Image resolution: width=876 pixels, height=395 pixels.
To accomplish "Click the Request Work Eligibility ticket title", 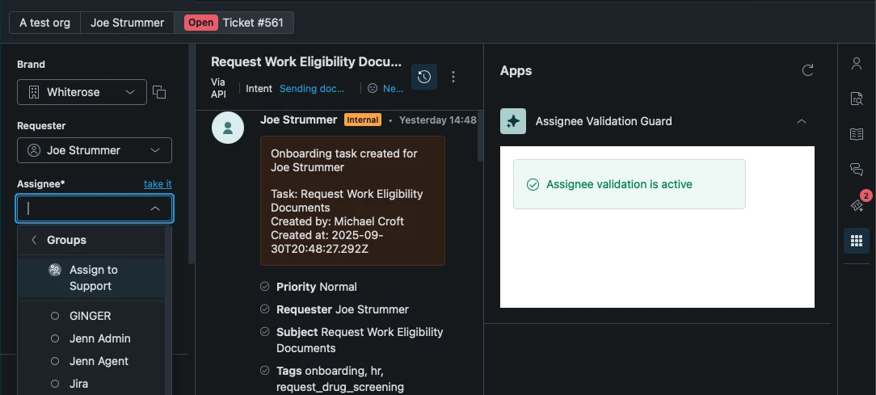I will 306,61.
